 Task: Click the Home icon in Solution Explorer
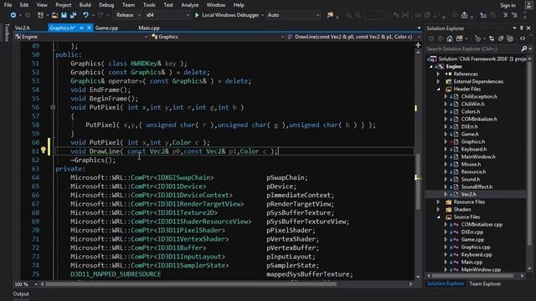click(x=450, y=38)
